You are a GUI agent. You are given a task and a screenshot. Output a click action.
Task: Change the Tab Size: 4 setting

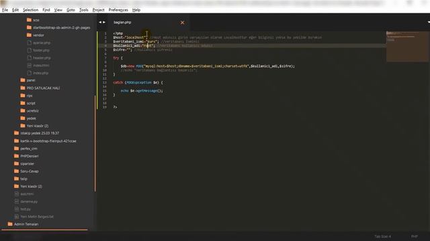pyautogui.click(x=383, y=236)
